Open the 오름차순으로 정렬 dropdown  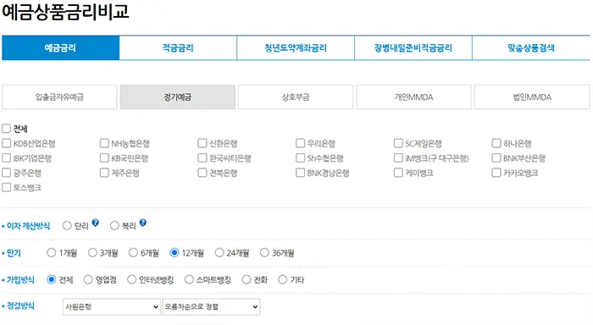[211, 306]
